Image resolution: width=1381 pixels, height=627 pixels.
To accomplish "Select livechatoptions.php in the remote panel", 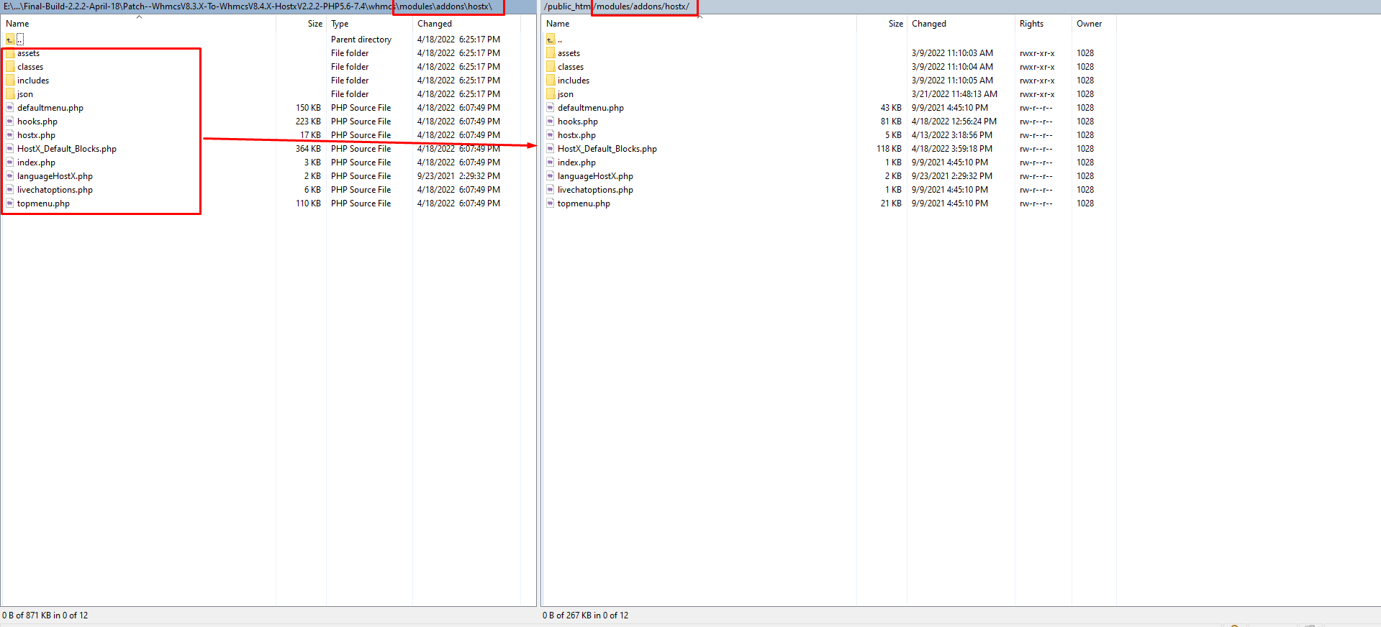I will 595,190.
